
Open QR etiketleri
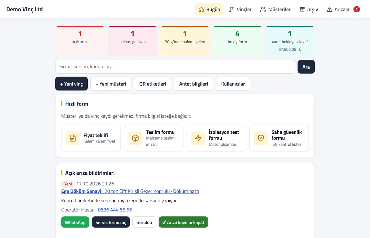coord(152,84)
